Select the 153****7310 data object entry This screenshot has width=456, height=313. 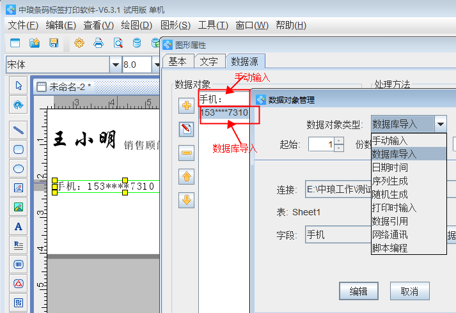coord(224,112)
